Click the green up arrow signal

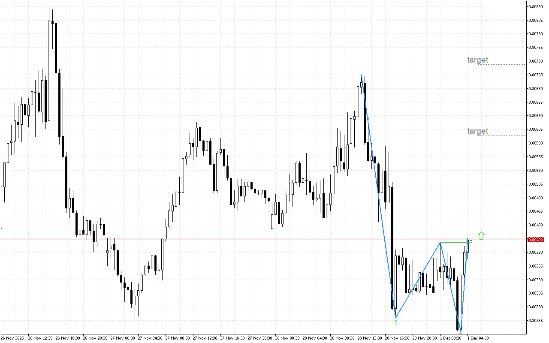[x=481, y=235]
